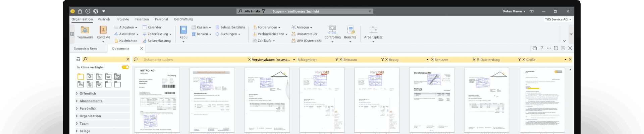Open Reiseerfassung travel entry
The width and height of the screenshot is (644, 134).
[157, 41]
